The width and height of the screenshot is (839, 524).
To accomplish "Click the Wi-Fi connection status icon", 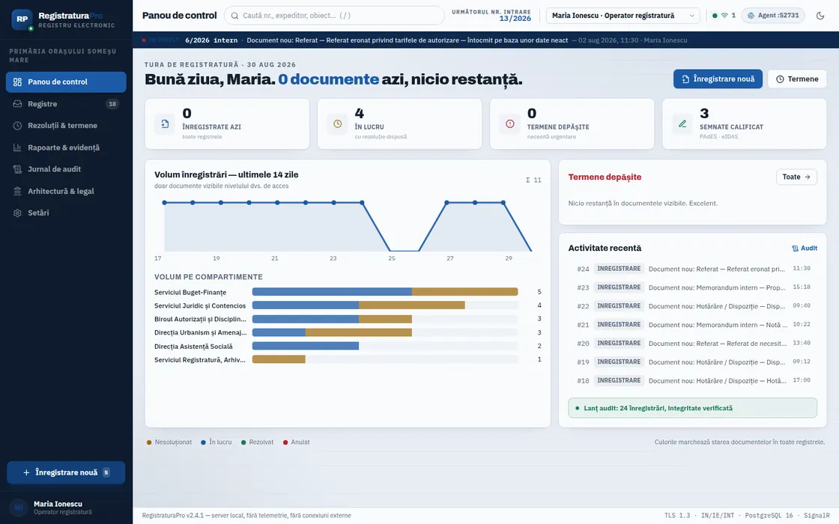I will coord(724,16).
